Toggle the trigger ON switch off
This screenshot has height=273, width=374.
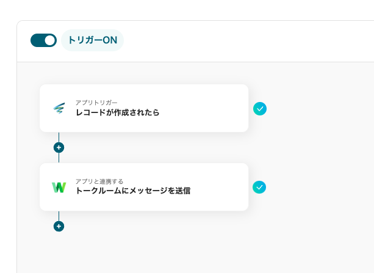pyautogui.click(x=43, y=40)
